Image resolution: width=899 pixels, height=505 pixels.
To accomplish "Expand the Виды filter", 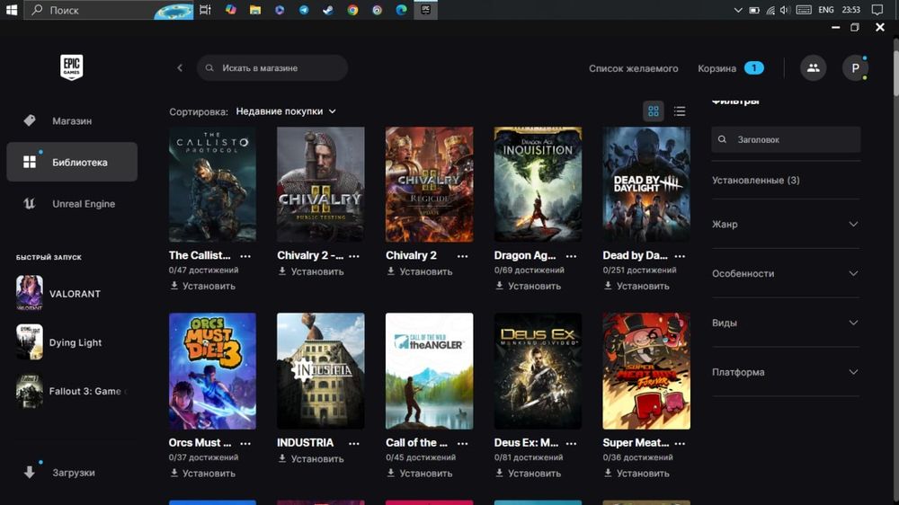I will [x=786, y=323].
